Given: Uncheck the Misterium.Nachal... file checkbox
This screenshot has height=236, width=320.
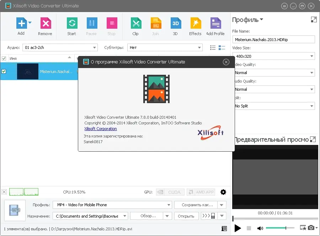Looking at the screenshot, I should pos(4,72).
